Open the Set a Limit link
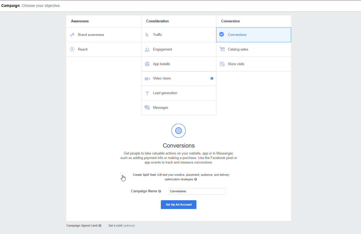Image resolution: width=361 pixels, height=234 pixels. (x=115, y=225)
